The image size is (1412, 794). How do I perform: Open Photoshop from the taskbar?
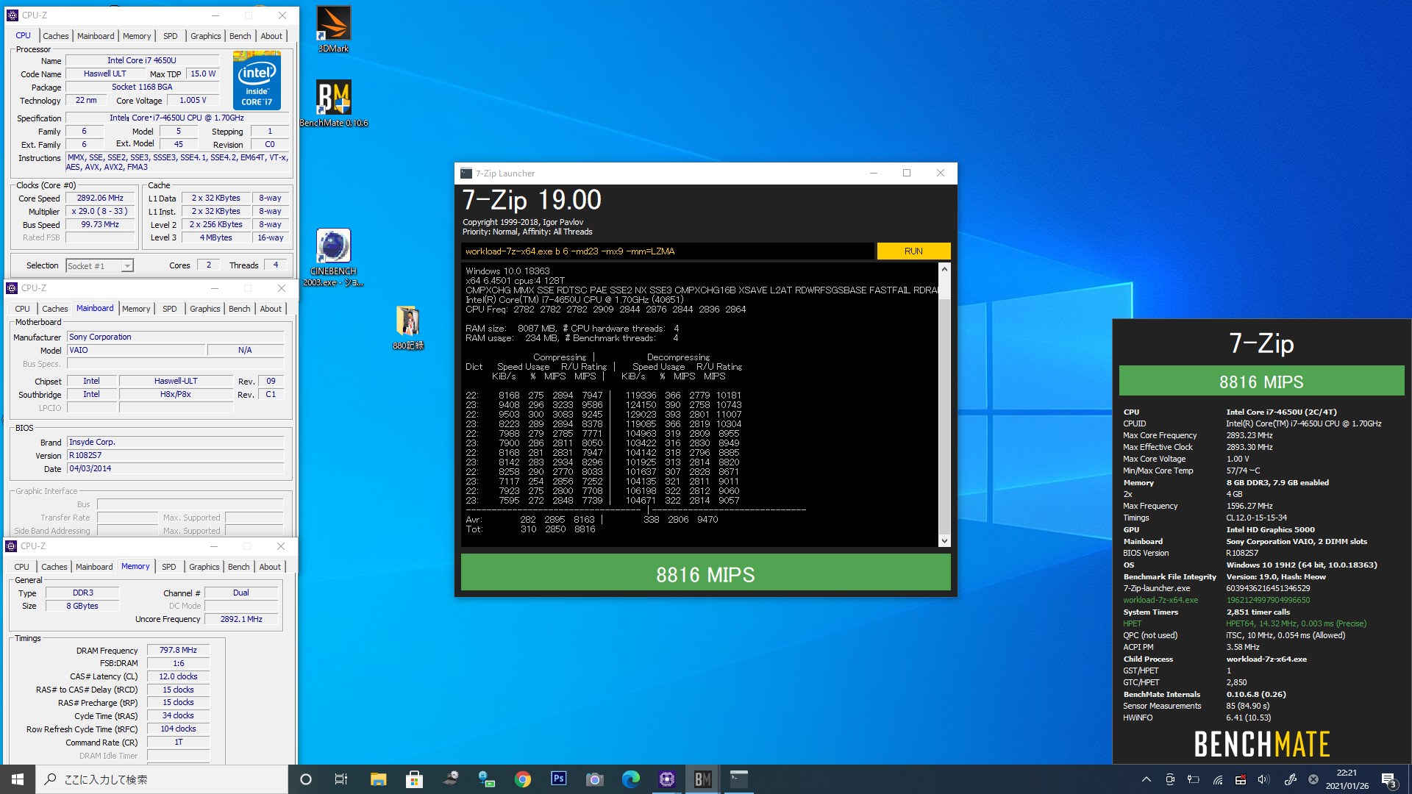pos(559,779)
